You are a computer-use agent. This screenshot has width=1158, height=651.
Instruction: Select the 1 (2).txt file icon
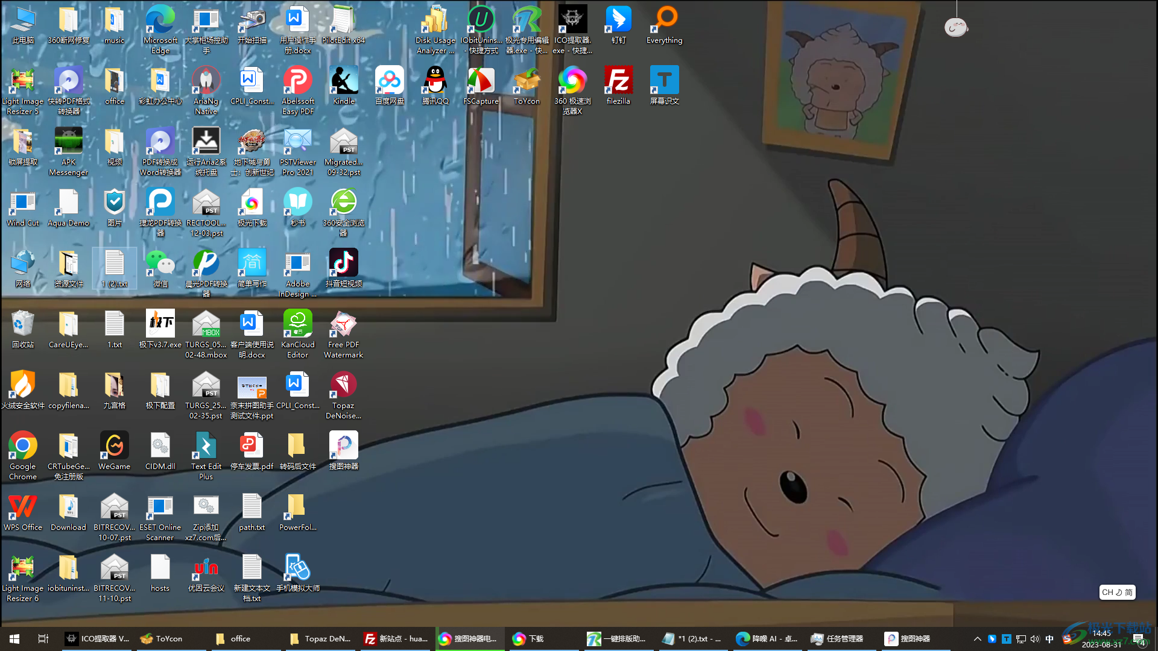[114, 268]
